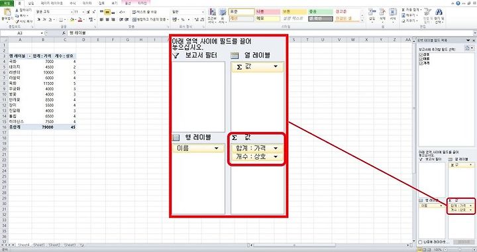Click the align right icon
The image size is (477, 252).
(113, 19)
